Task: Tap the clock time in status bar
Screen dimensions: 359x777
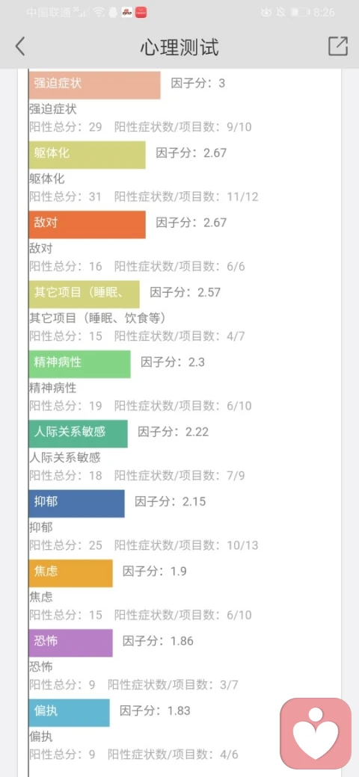Action: pyautogui.click(x=325, y=13)
